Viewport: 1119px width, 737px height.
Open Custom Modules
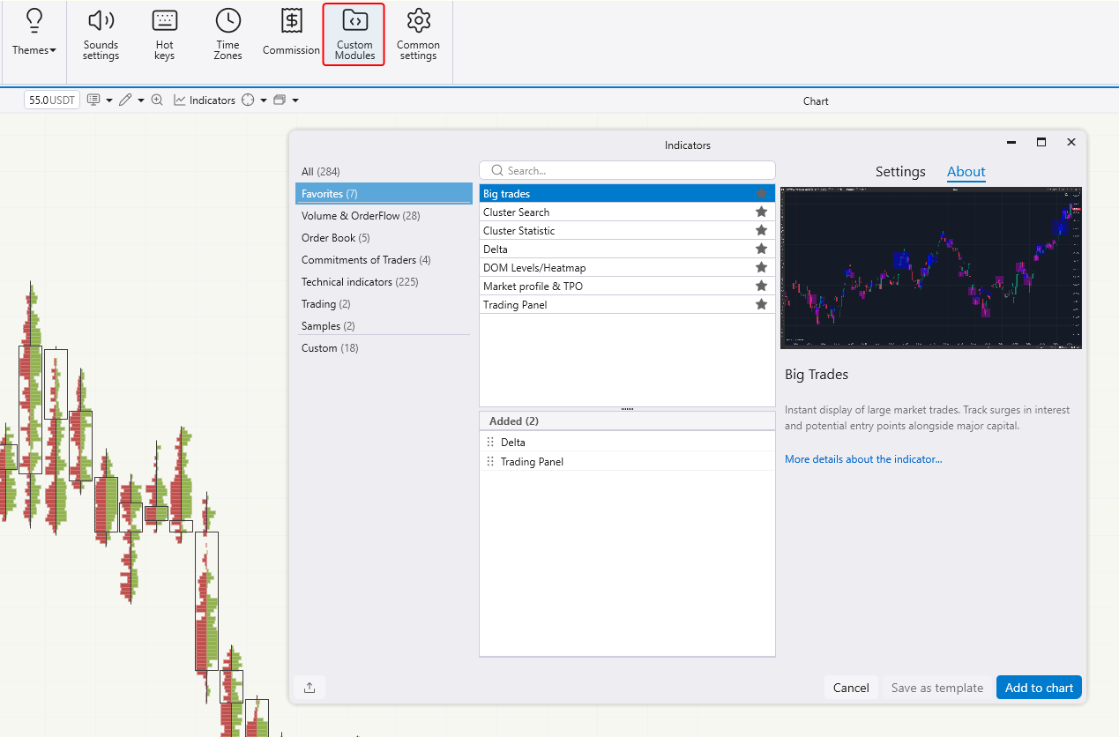354,35
